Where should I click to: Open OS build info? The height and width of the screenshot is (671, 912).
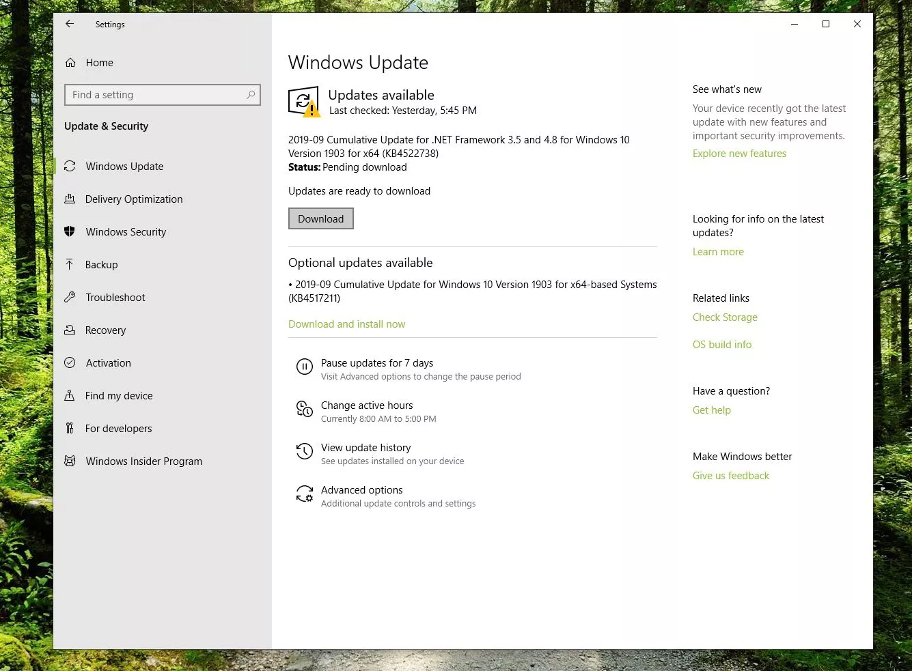click(x=722, y=344)
